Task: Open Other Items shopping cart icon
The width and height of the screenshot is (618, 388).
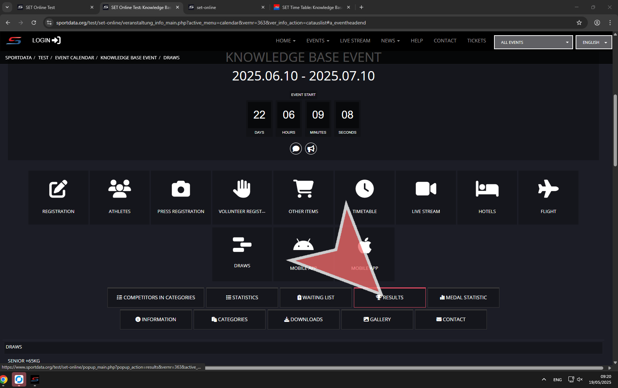Action: [303, 189]
